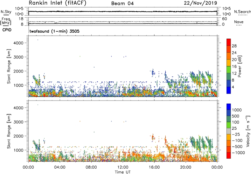Viewport: 251px width, 174px height.
Task: Click the 'CPID' label
Action: (x=7, y=30)
